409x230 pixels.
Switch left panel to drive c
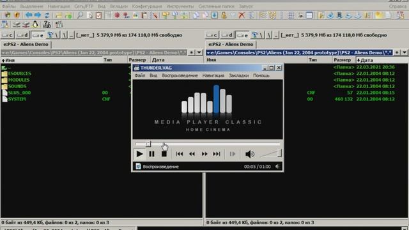[x=7, y=35]
